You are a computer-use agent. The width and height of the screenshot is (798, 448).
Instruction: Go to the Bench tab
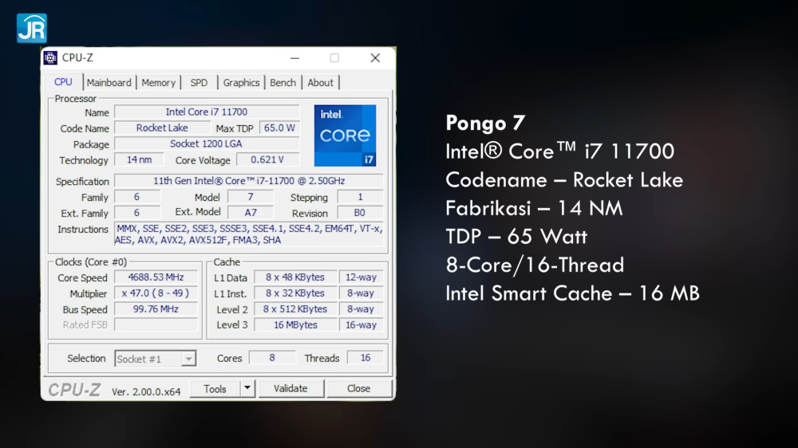[283, 82]
